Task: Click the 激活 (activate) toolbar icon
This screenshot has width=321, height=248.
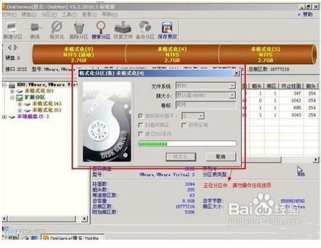Action: [35, 30]
